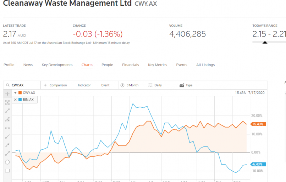
Task: Open the Key Developments tab
Action: [57, 65]
